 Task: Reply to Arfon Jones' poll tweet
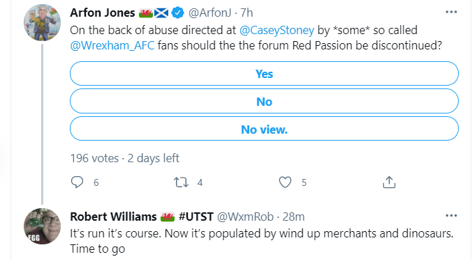(77, 182)
